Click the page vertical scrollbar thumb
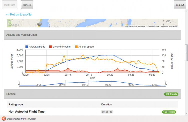This screenshot has width=188, height=122. (186, 52)
